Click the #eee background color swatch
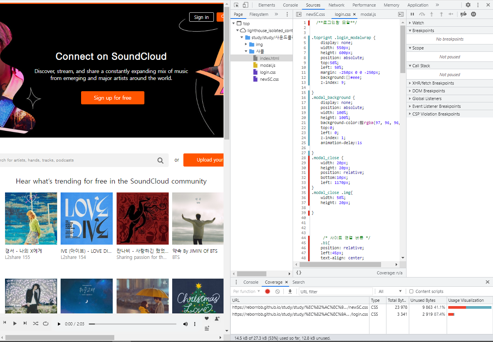The image size is (493, 342). click(x=348, y=78)
